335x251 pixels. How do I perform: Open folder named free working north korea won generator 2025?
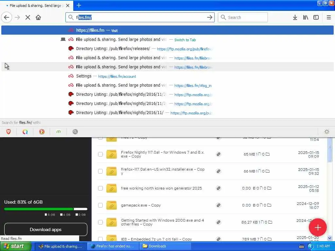161,188
